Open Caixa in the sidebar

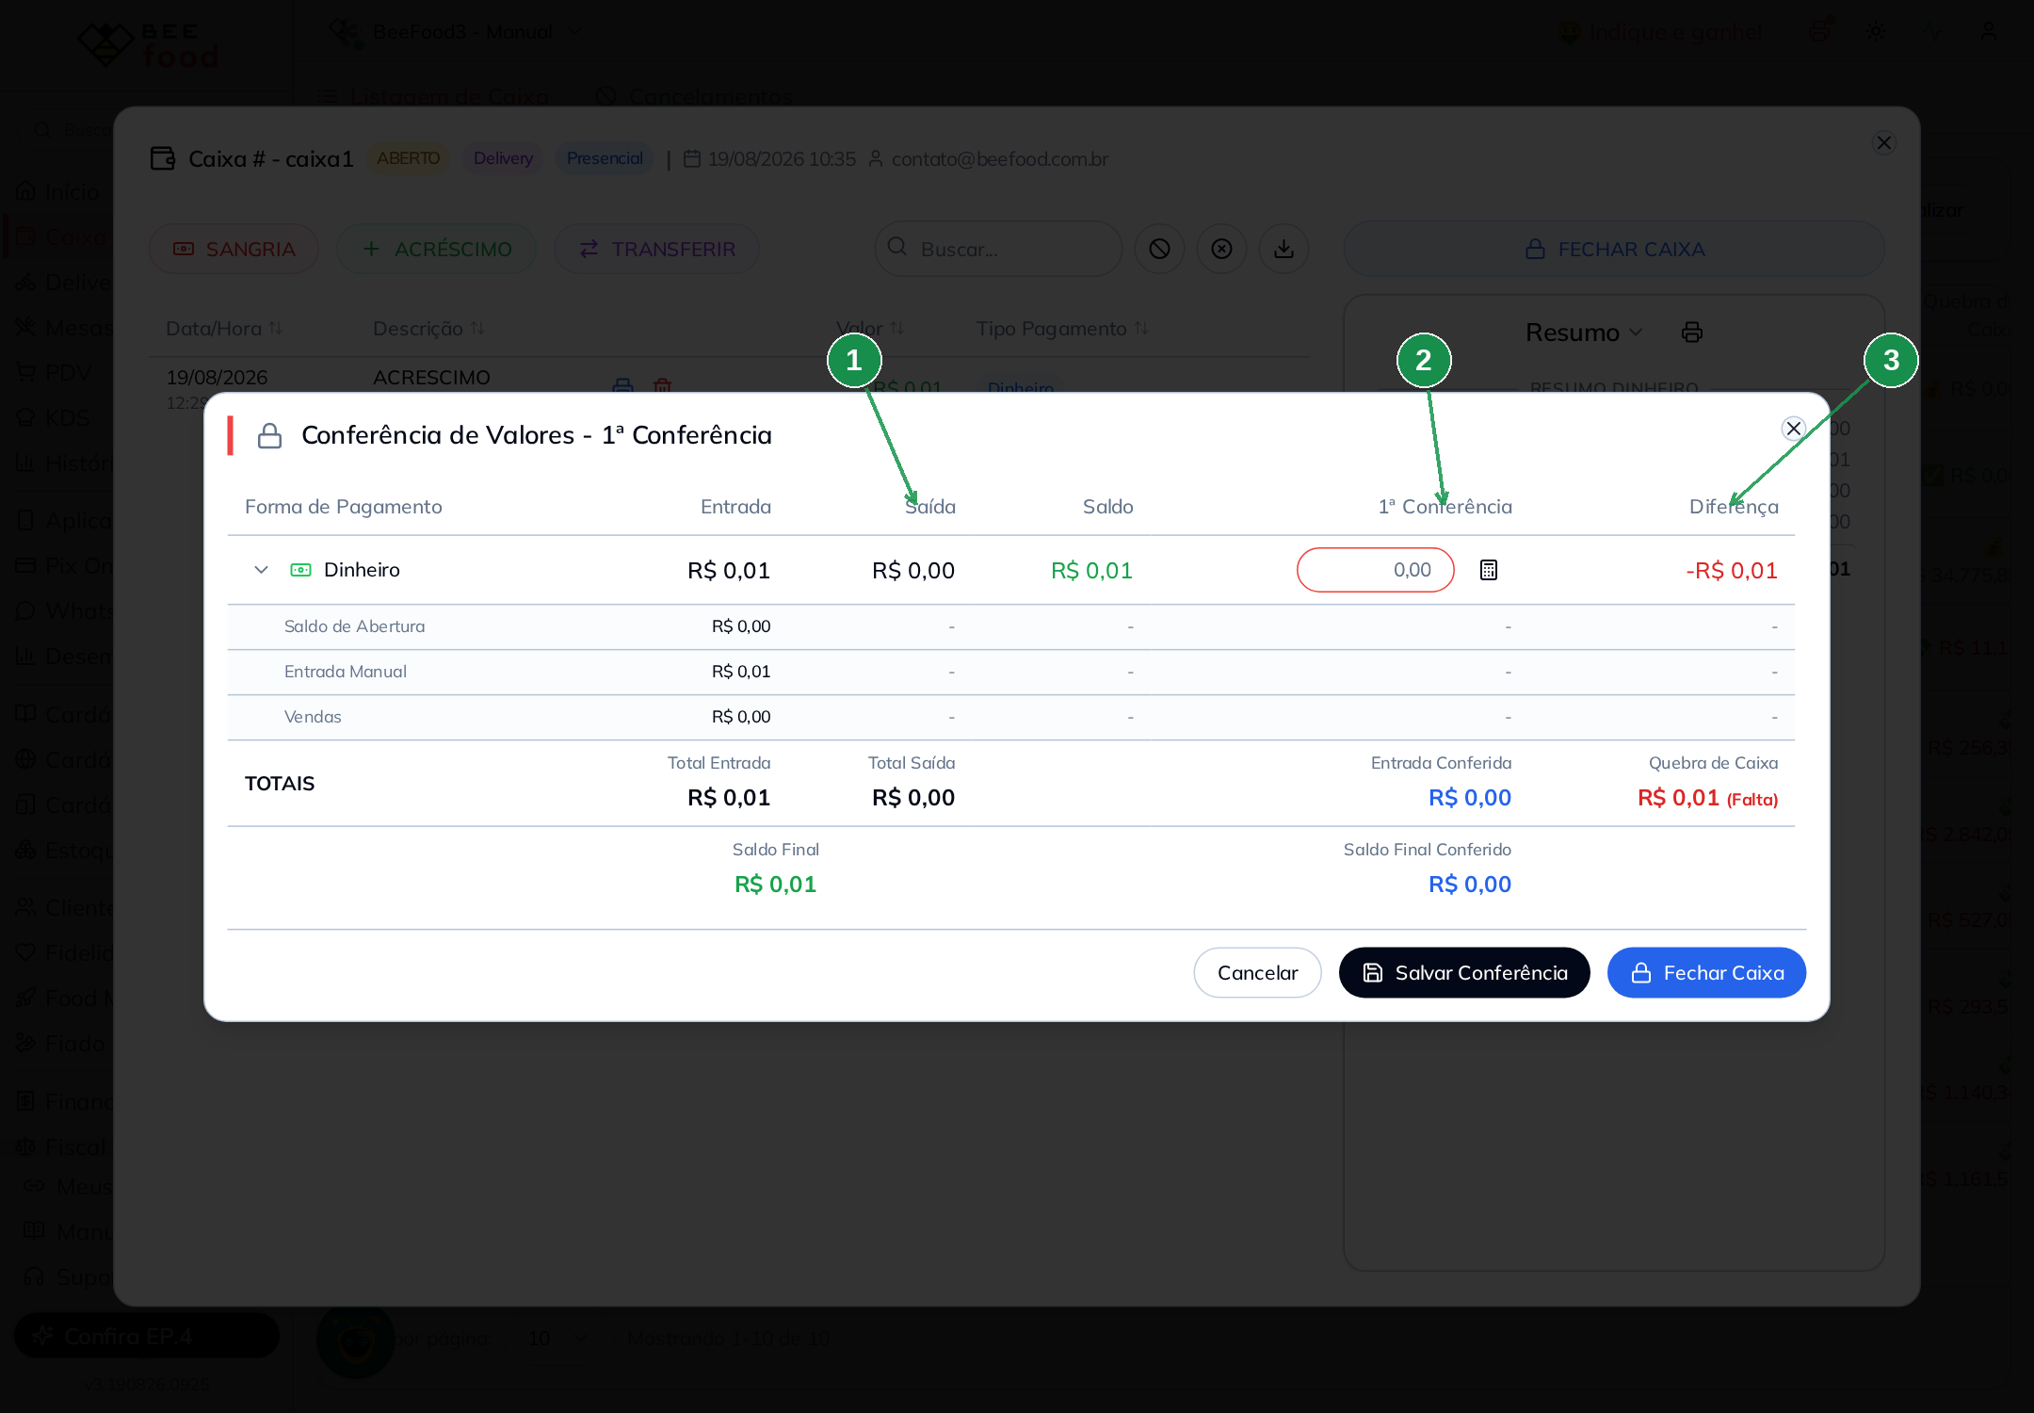point(62,237)
